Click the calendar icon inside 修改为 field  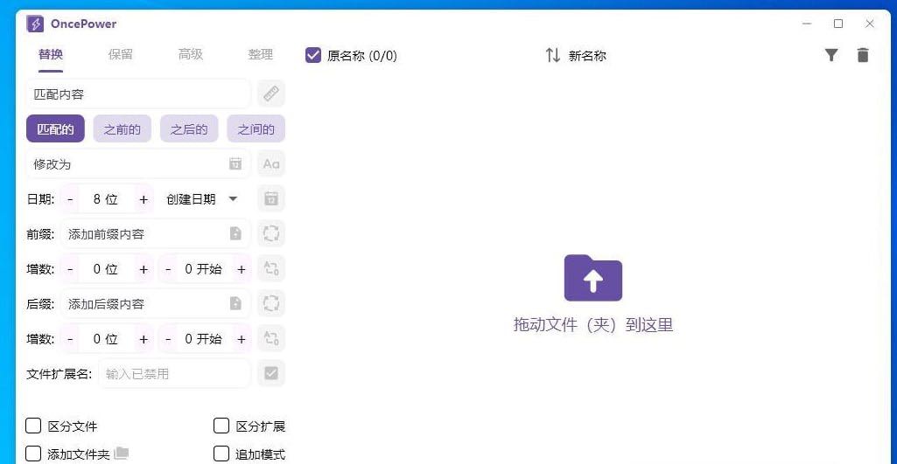click(235, 163)
